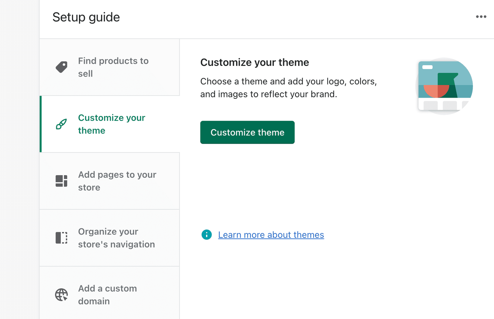Open the Add pages to your store step
The width and height of the screenshot is (494, 319).
pos(110,181)
